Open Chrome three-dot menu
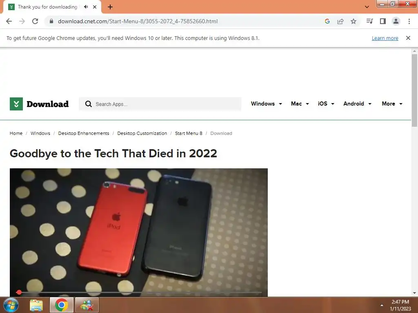Screen dimensions: 418x313 pos(409,21)
